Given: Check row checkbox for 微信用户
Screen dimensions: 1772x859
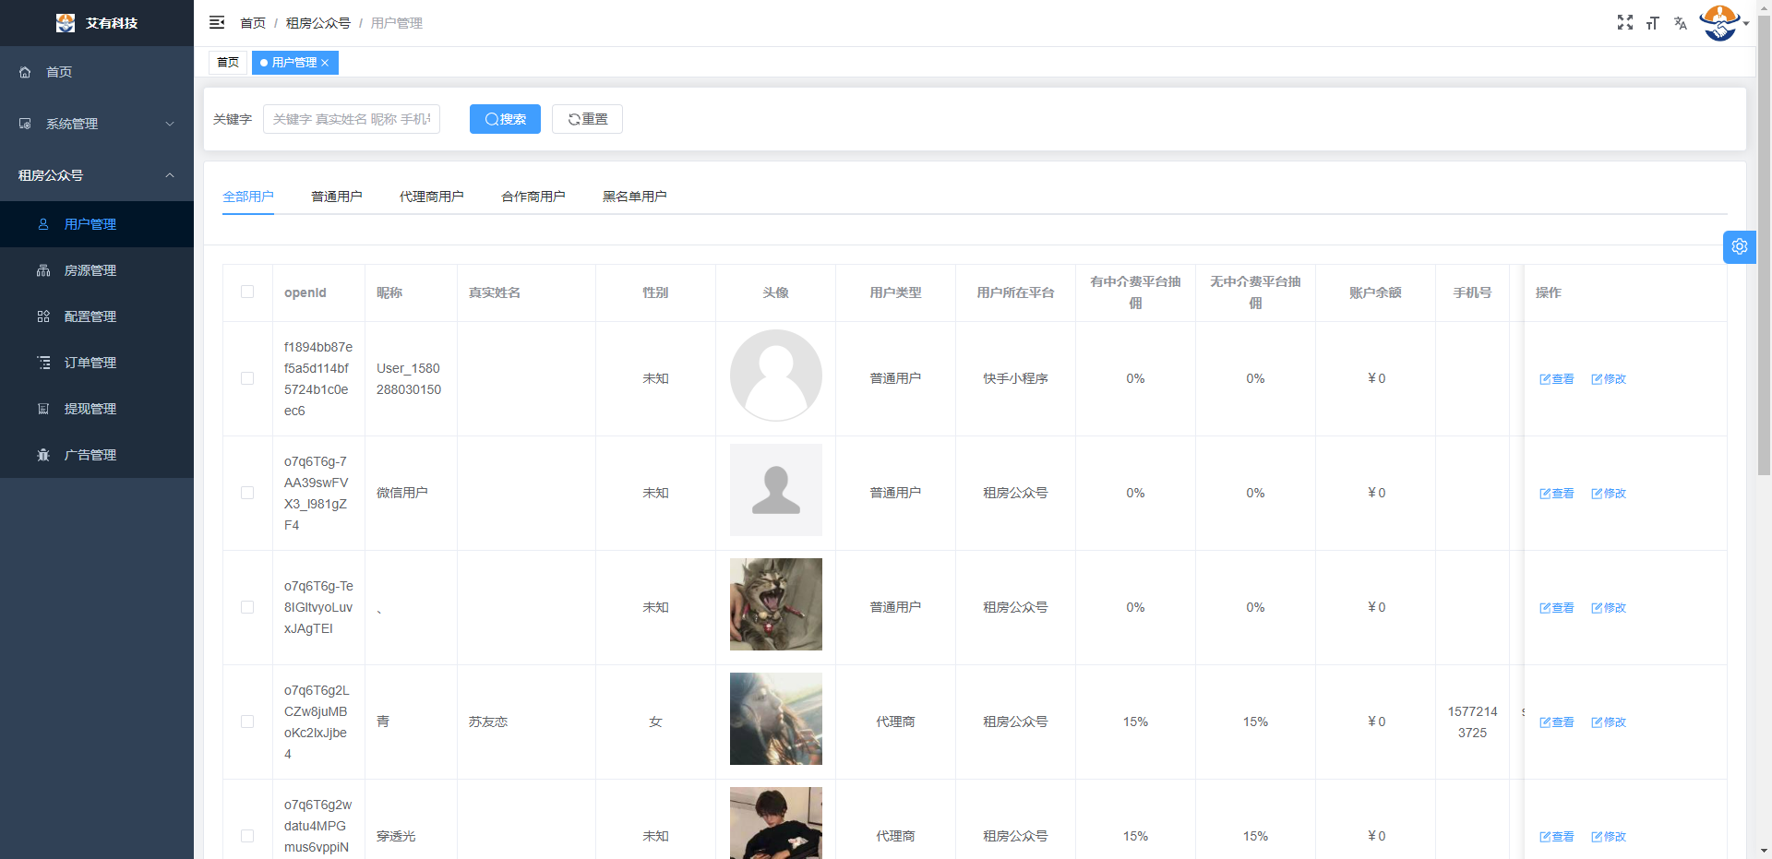Looking at the screenshot, I should point(247,493).
